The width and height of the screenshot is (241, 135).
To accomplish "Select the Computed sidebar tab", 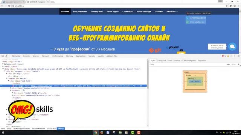I will pyautogui.click(x=162, y=60).
